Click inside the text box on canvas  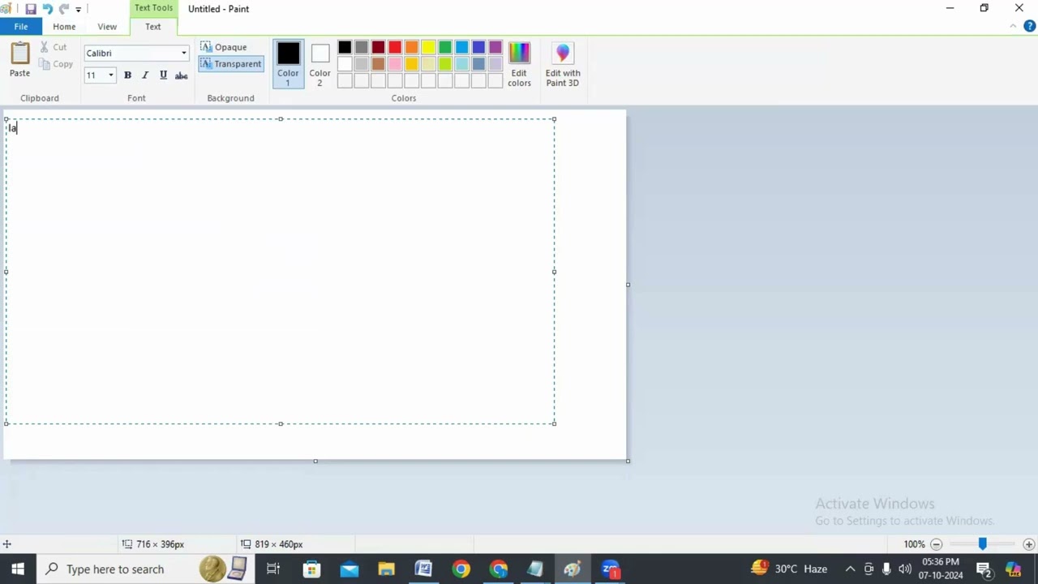pyautogui.click(x=280, y=272)
